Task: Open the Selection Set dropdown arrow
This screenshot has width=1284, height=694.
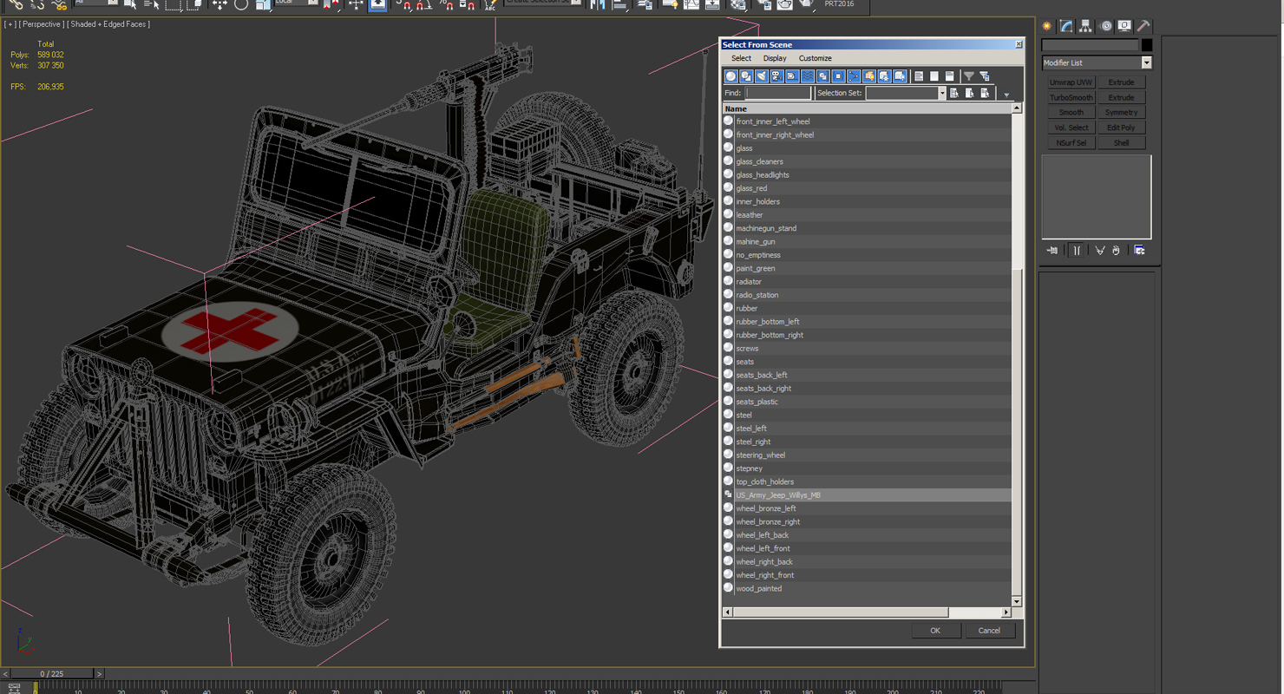Action: (x=941, y=93)
